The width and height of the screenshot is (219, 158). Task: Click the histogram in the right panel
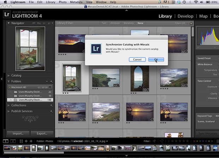pos(208,36)
